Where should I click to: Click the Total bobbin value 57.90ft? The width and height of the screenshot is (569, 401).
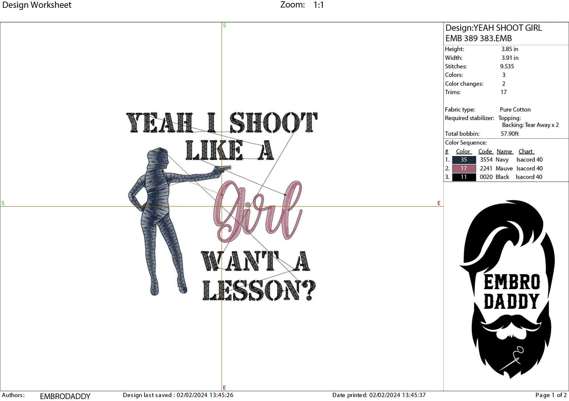tap(510, 134)
